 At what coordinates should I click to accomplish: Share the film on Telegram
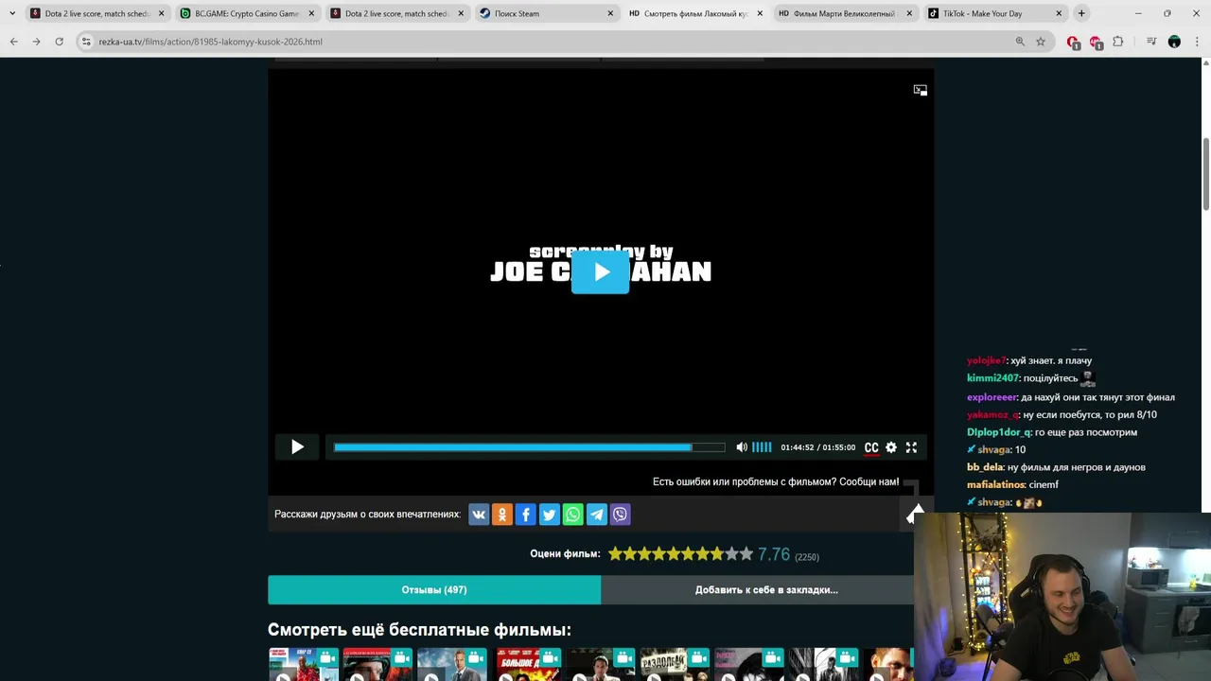(596, 515)
